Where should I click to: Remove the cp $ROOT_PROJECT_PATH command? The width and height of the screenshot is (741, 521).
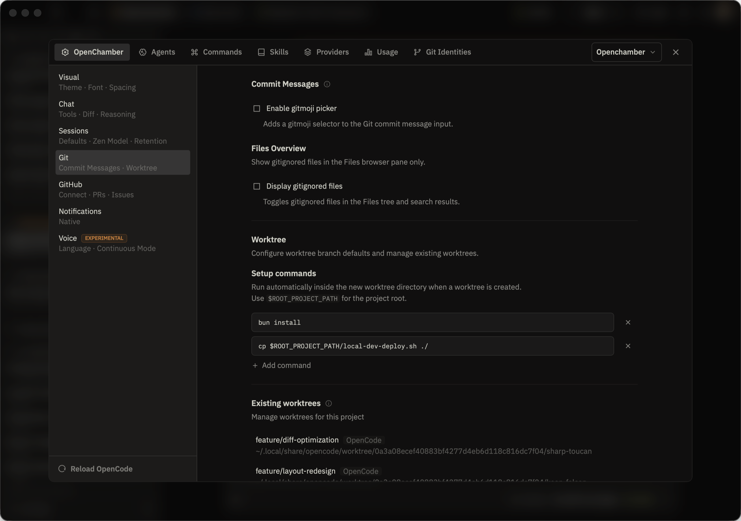628,346
